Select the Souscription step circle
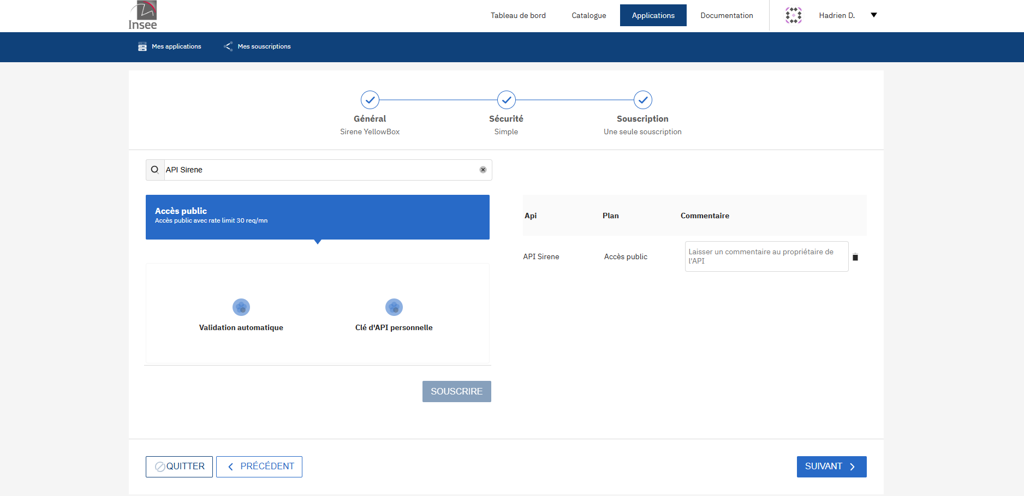 [x=642, y=100]
